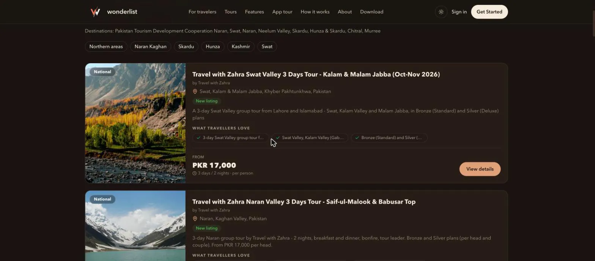Select the Swat filter chip

point(267,47)
